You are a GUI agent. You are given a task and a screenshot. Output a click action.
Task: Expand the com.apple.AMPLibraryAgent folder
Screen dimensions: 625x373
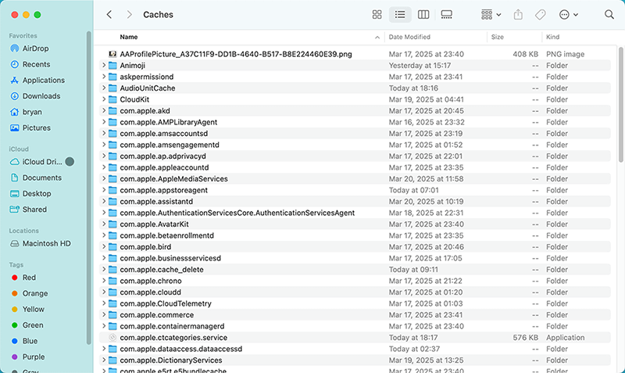point(104,122)
